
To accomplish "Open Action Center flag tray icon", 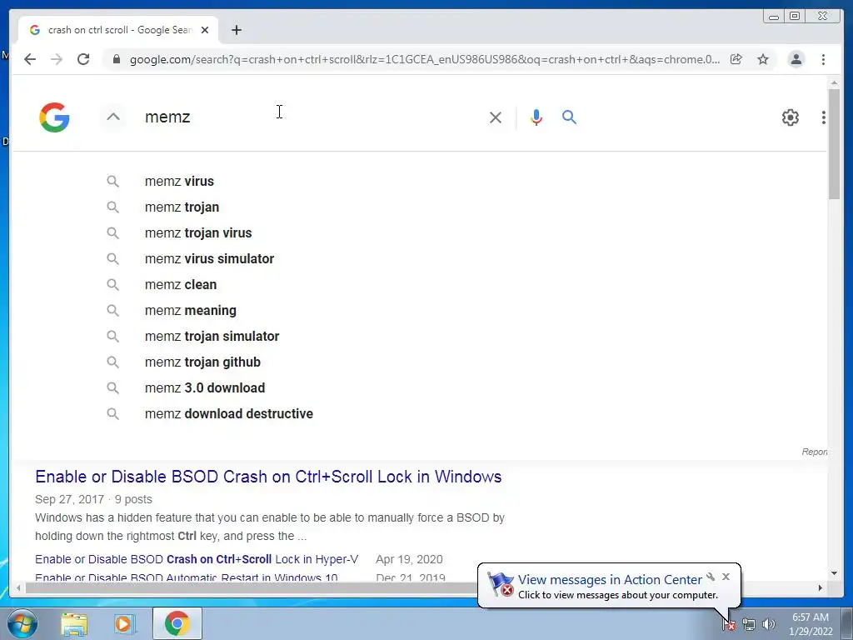I will pyautogui.click(x=729, y=625).
